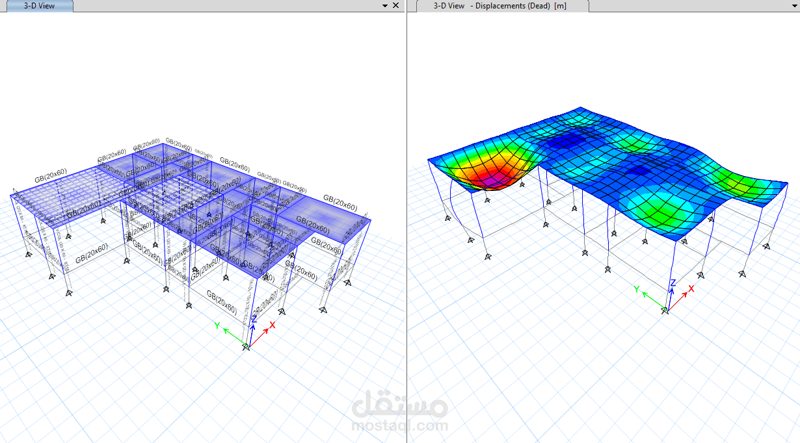
Task: Click the blue Z axis label in the left model view
Action: [254, 318]
